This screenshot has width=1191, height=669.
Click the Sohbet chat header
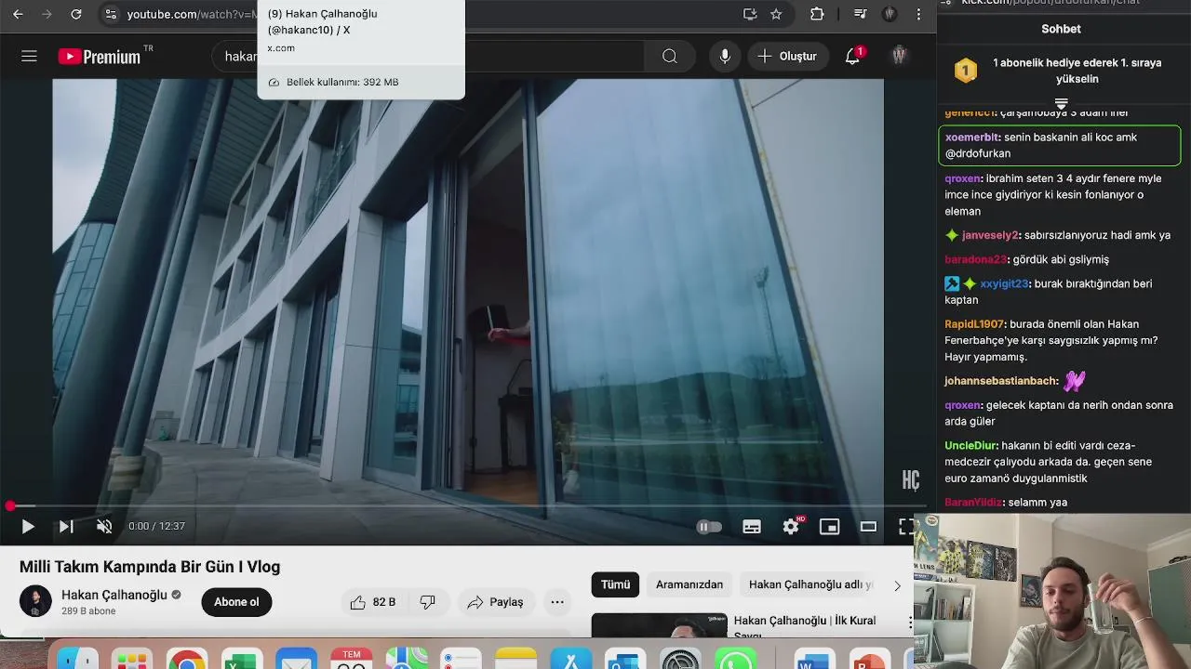[x=1061, y=29]
